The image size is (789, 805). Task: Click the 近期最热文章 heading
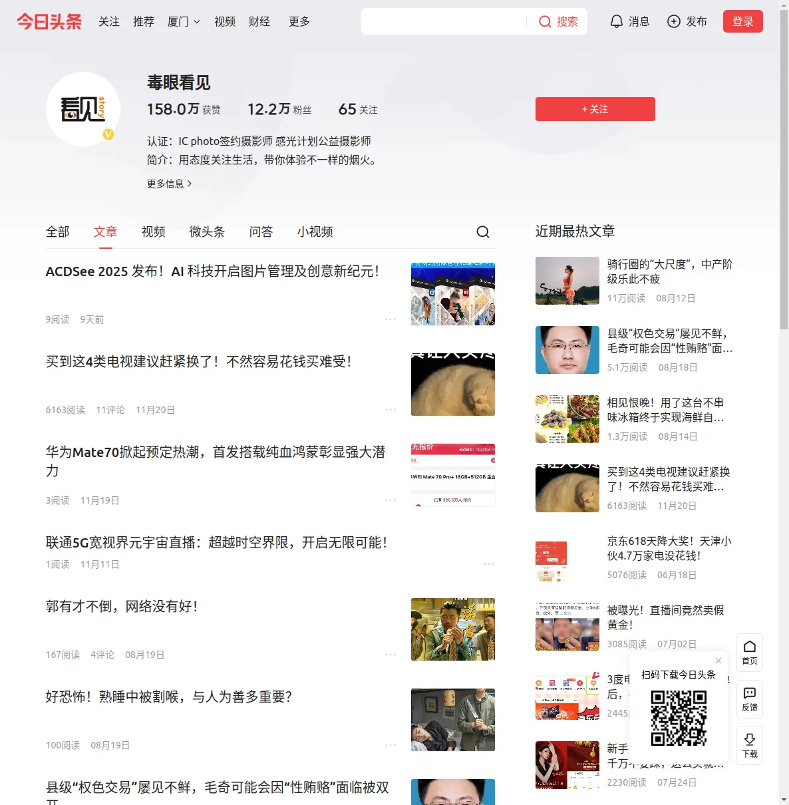pos(575,232)
